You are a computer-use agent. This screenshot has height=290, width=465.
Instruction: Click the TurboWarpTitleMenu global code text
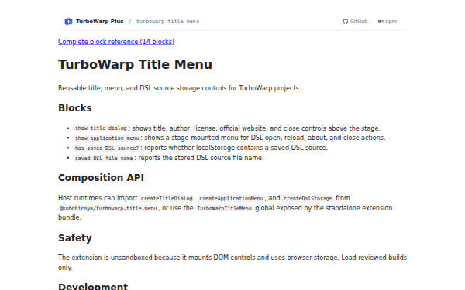click(224, 208)
